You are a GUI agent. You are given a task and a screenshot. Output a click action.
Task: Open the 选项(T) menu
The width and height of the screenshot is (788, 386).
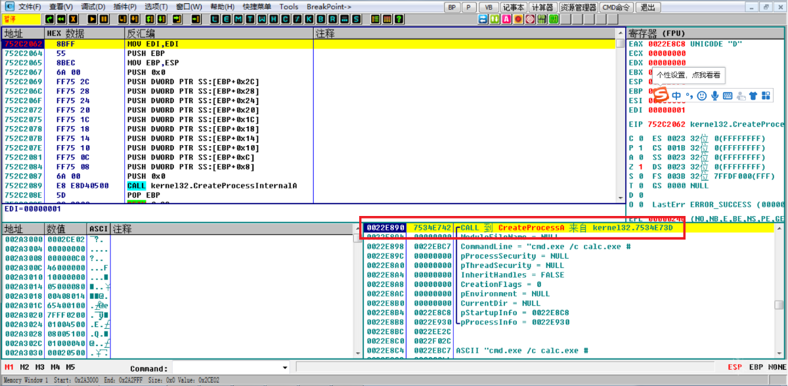(x=156, y=7)
